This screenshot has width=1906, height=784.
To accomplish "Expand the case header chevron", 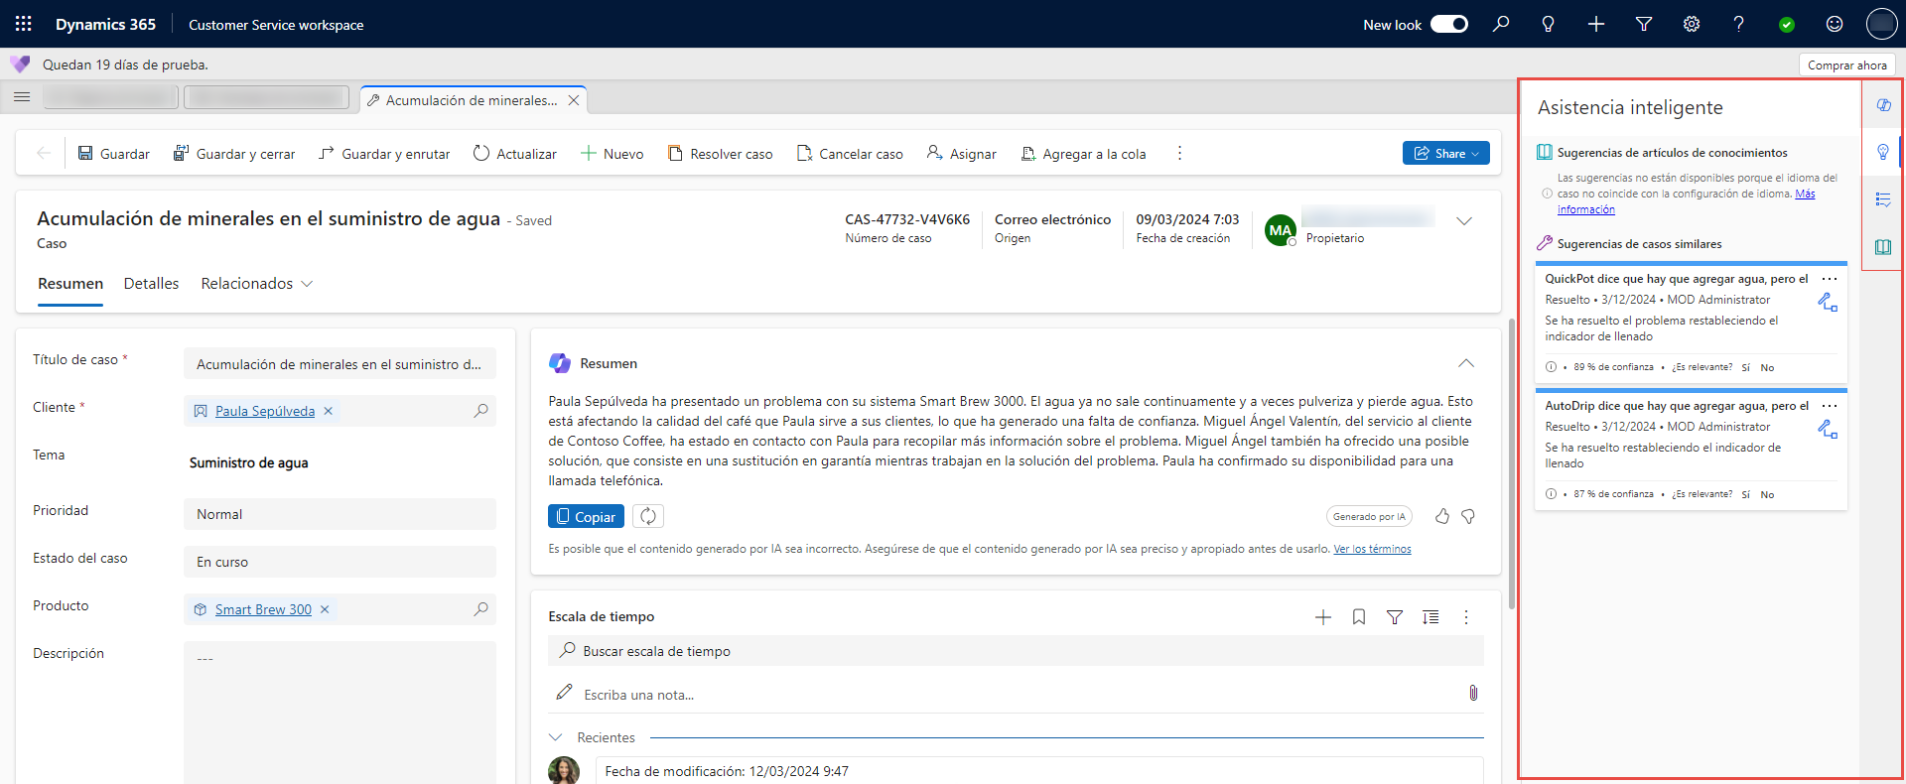I will pyautogui.click(x=1464, y=221).
